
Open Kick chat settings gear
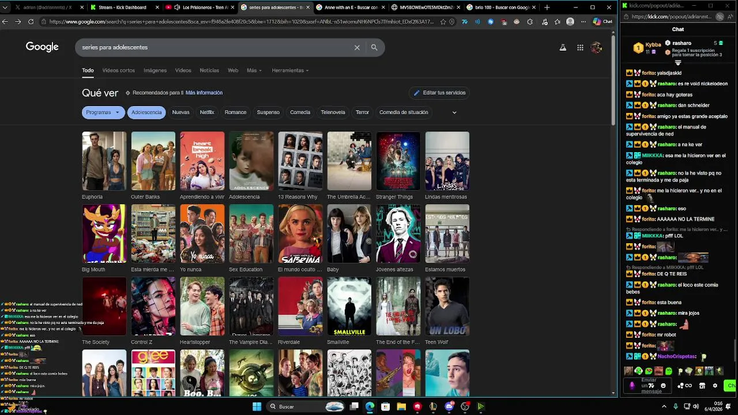(x=715, y=386)
